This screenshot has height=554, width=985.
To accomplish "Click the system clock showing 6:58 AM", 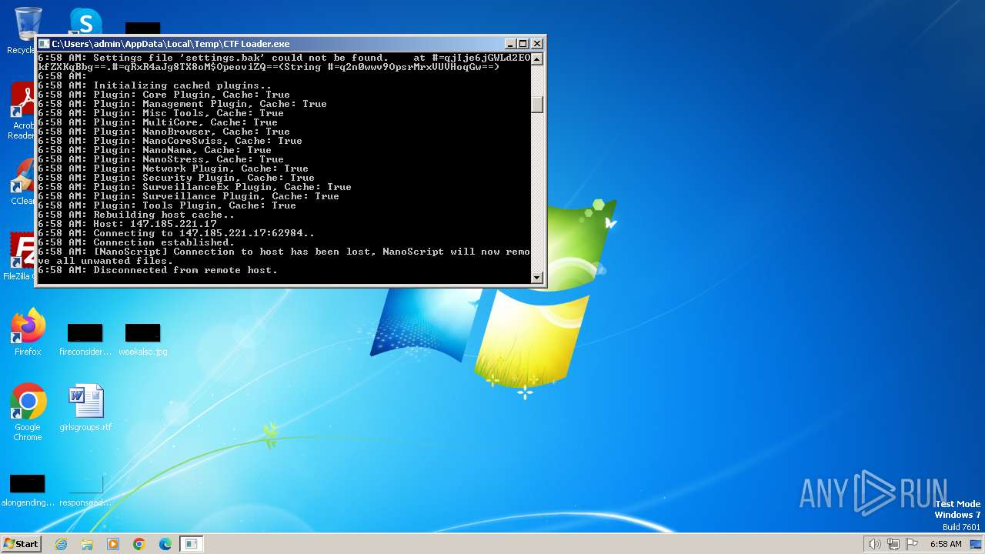I will (x=946, y=544).
